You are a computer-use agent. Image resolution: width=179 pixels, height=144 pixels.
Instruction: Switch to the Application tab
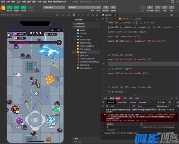tap(122, 102)
